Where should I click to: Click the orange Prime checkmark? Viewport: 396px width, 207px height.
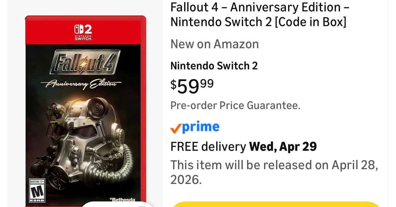click(175, 128)
